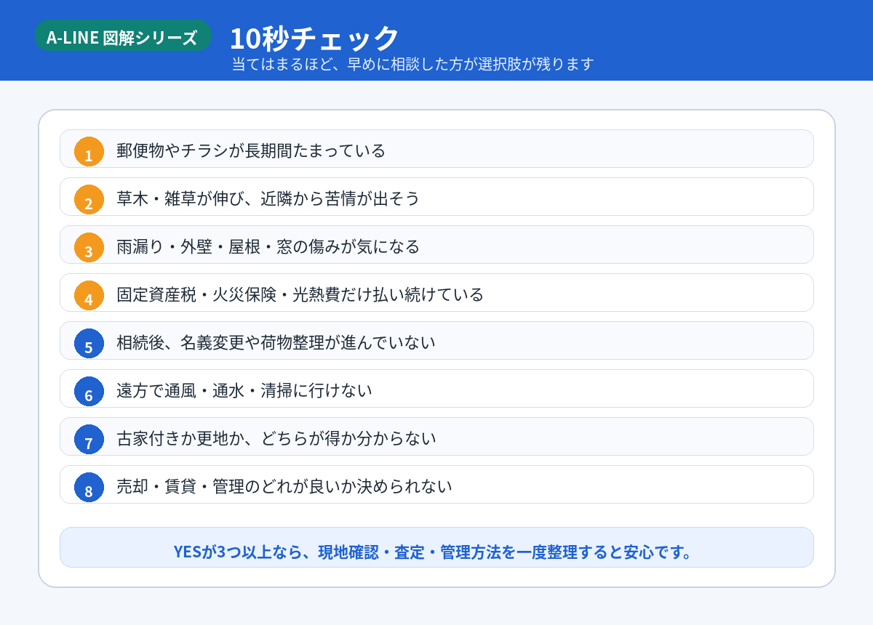Screen dimensions: 873x625
Task: Click the YESが3つ以上なら advice banner
Action: pos(436,547)
